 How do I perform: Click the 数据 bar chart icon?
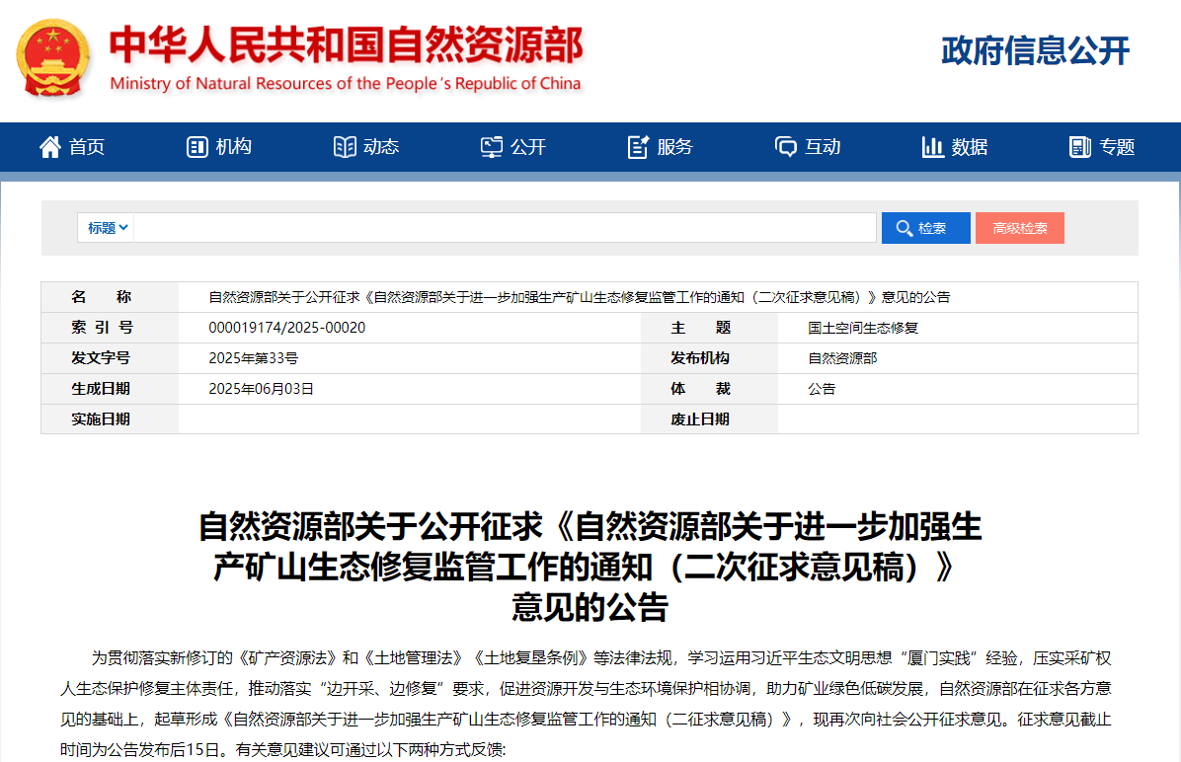932,147
